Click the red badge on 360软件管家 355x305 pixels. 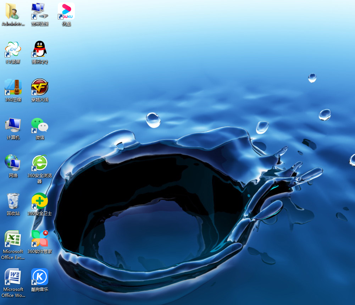coord(45,233)
